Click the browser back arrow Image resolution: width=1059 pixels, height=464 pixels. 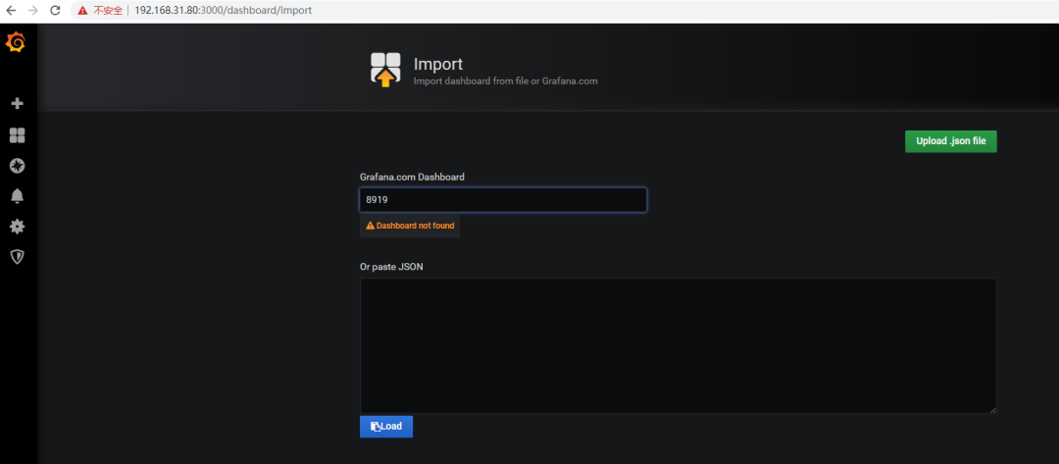tap(11, 11)
